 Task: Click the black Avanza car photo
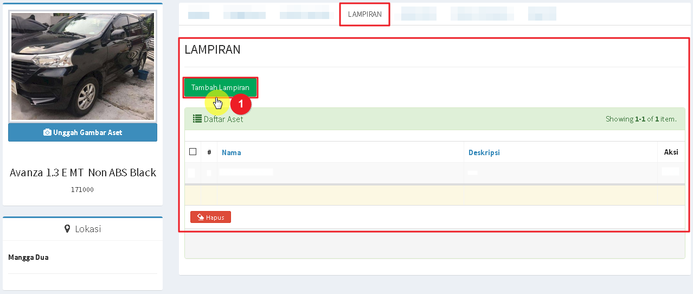(x=82, y=66)
